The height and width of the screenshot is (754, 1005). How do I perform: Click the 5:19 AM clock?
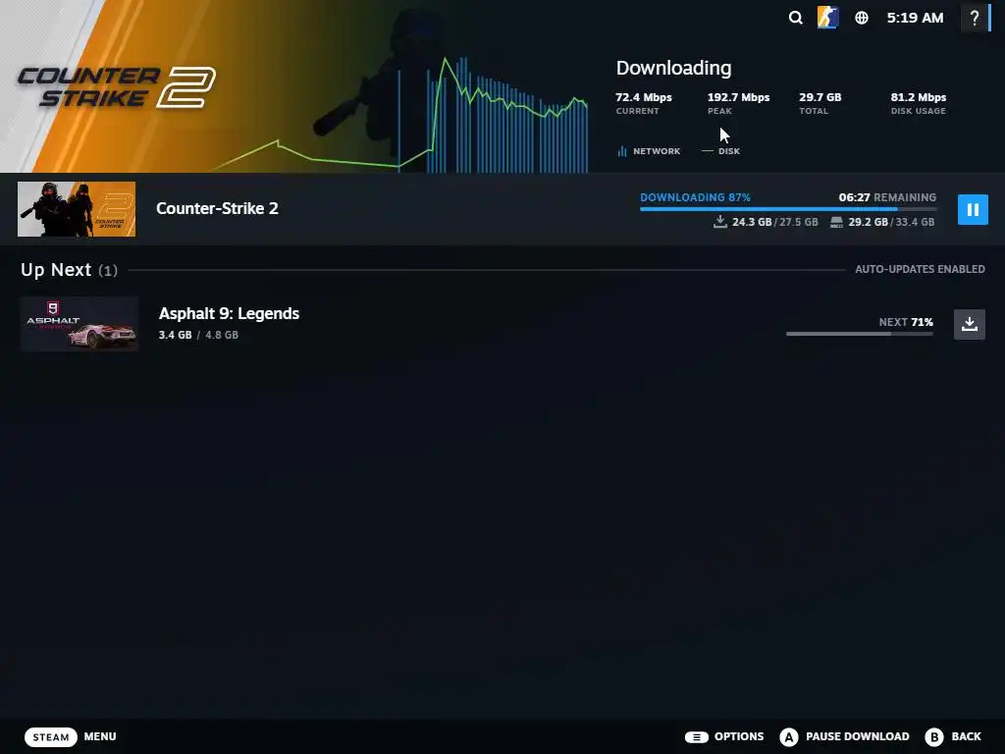click(915, 18)
